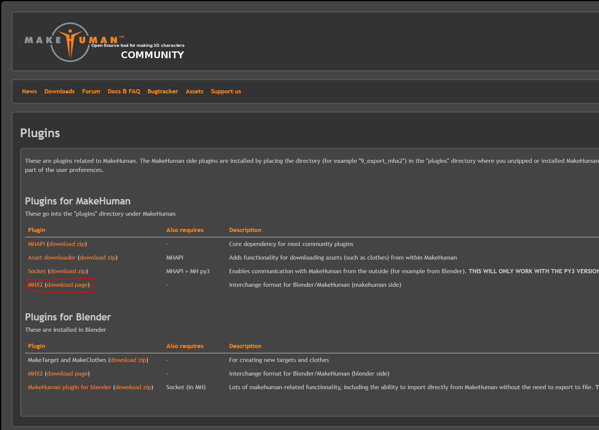
Task: Click the intro paragraph about MakeHuman plugins
Action: point(312,166)
